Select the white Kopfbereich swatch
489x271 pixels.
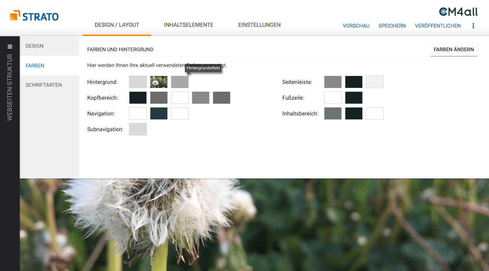click(x=180, y=98)
